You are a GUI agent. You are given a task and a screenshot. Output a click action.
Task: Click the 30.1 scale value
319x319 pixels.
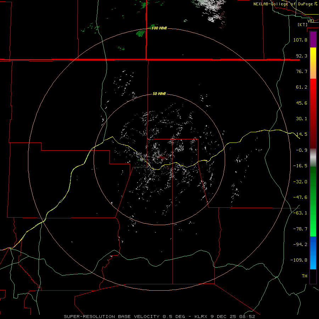(x=302, y=119)
